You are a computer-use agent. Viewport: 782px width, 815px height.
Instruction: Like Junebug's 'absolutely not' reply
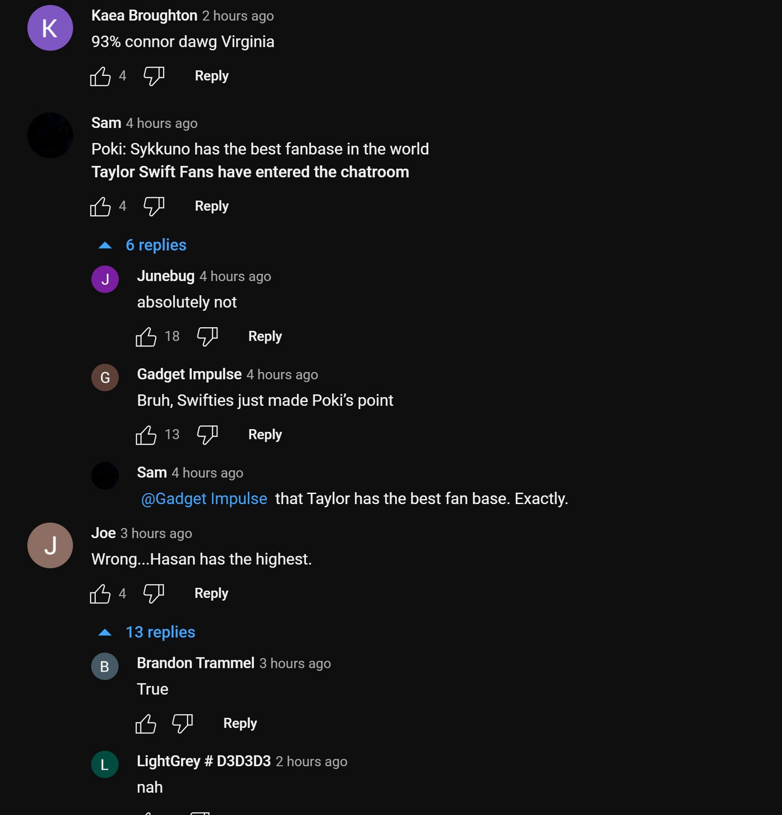point(146,337)
